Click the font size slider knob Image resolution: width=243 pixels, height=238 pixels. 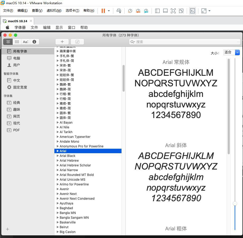click(x=235, y=203)
